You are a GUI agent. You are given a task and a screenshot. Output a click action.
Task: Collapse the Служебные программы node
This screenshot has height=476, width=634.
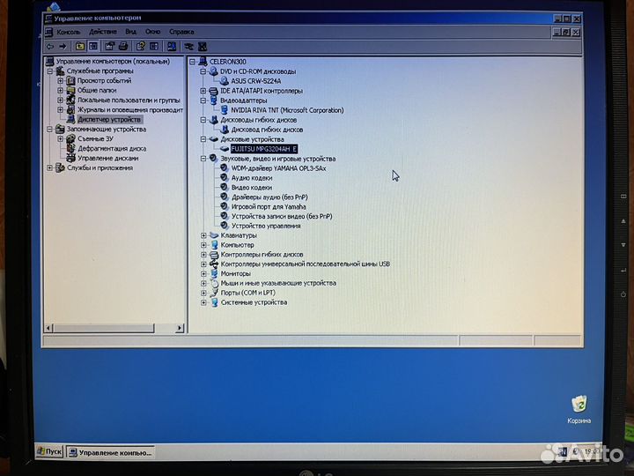tap(49, 71)
